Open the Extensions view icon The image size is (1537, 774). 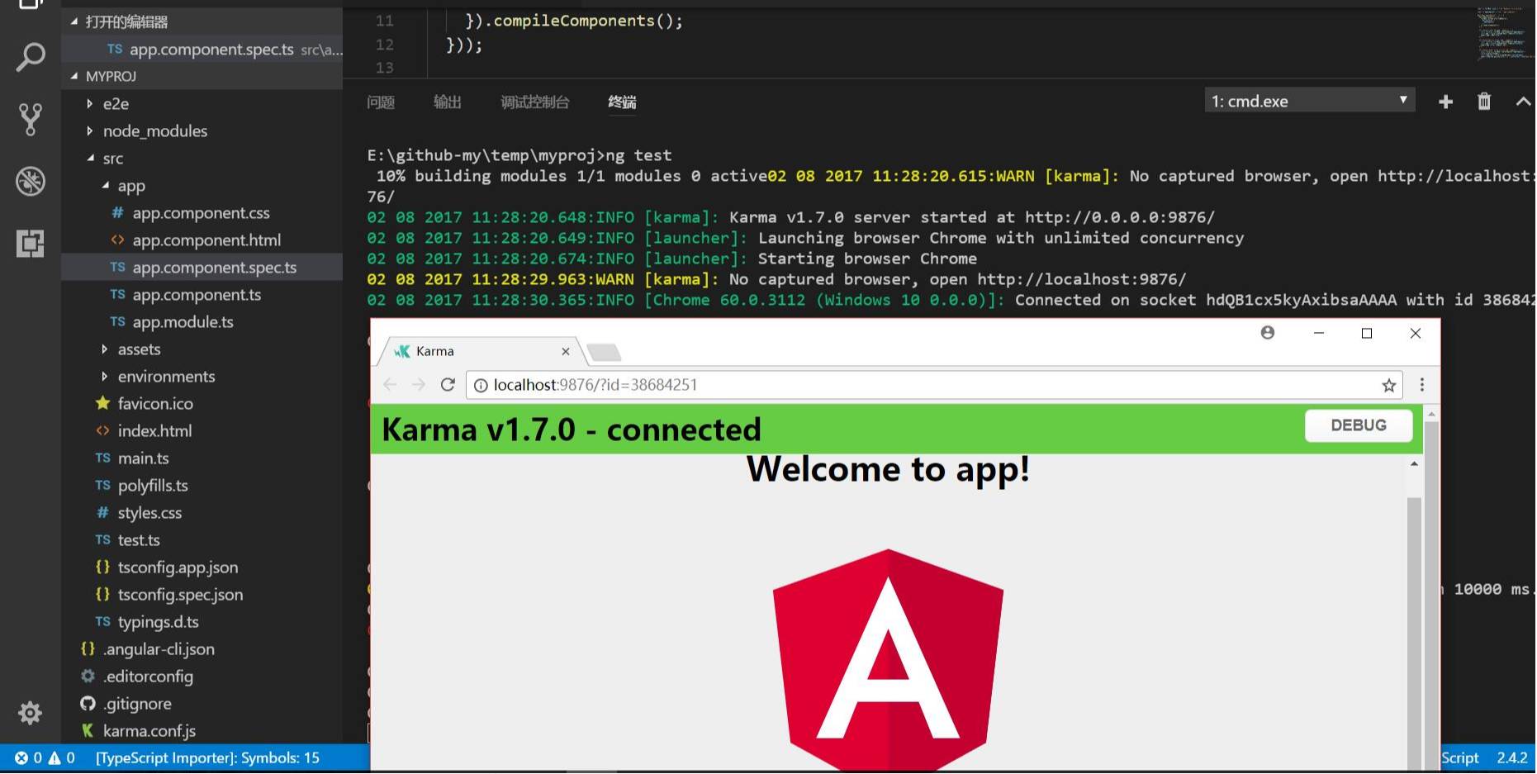(31, 243)
